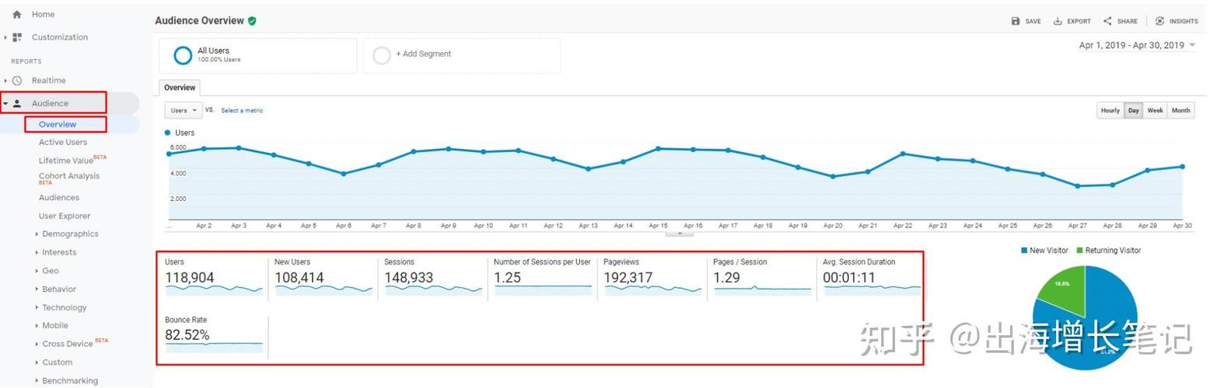Click the Save report icon

(x=1015, y=21)
